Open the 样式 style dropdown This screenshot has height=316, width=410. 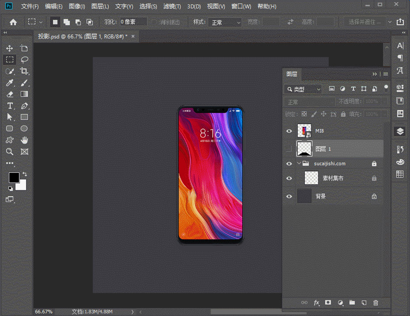[225, 22]
